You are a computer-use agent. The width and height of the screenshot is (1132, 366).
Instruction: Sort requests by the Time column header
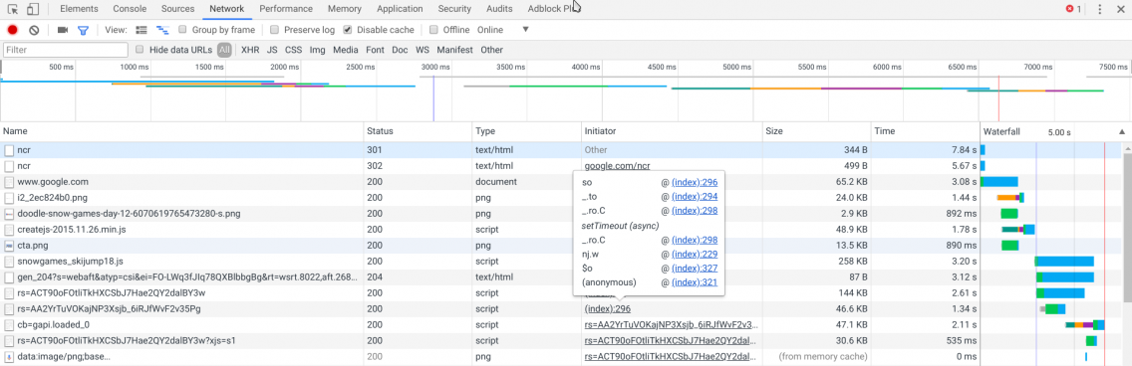pyautogui.click(x=926, y=132)
